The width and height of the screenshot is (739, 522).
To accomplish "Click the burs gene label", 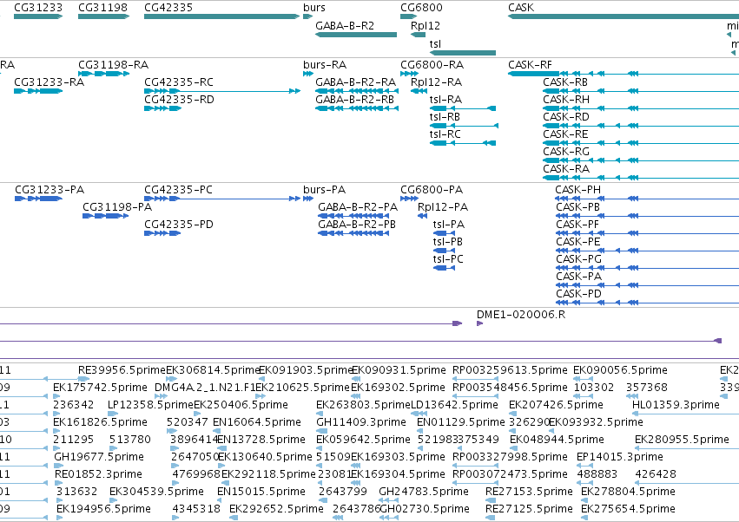I will tap(313, 8).
